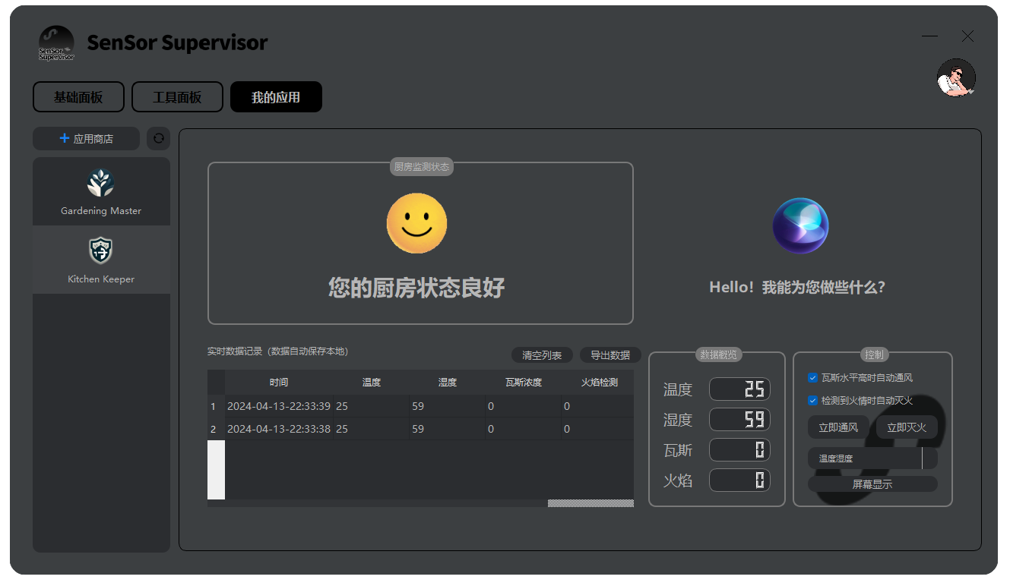Uncheck 检测到火情时自动灭火 option
Image resolution: width=1010 pixels, height=586 pixels.
[x=813, y=400]
